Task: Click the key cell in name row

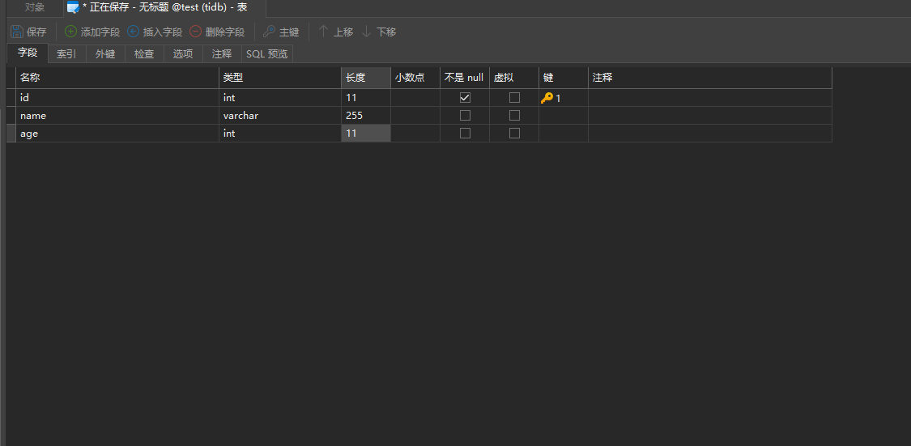Action: pyautogui.click(x=564, y=116)
